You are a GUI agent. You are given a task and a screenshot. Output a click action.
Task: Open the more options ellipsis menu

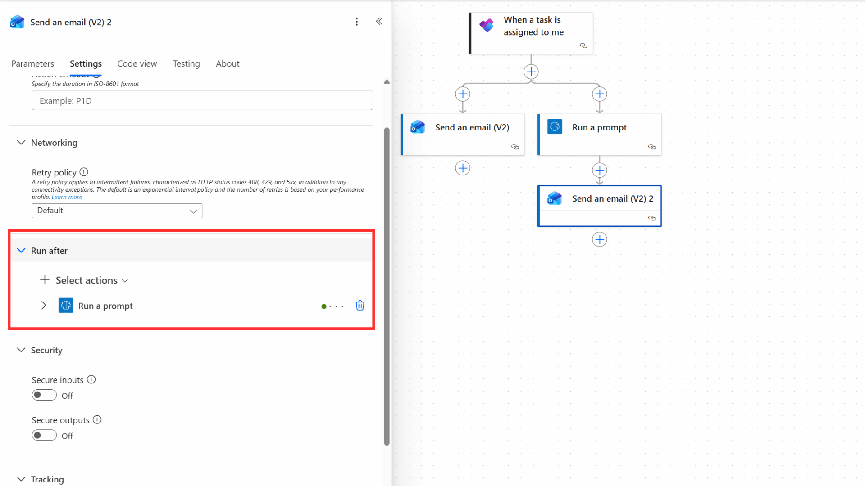click(357, 21)
